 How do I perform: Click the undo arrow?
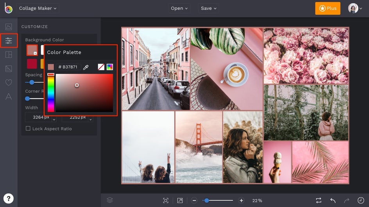click(x=333, y=200)
